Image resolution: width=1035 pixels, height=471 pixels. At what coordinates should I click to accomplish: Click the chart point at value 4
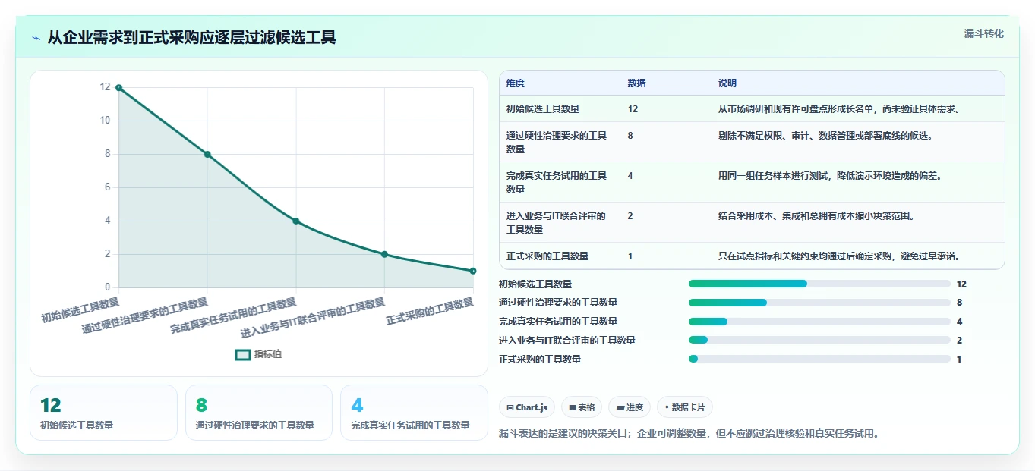tap(296, 221)
